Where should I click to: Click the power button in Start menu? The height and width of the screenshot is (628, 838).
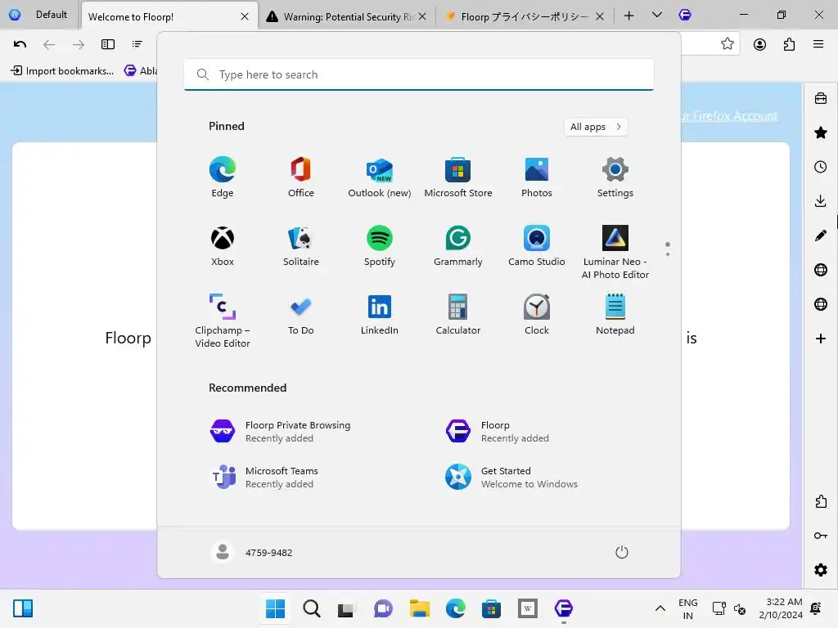pos(622,552)
